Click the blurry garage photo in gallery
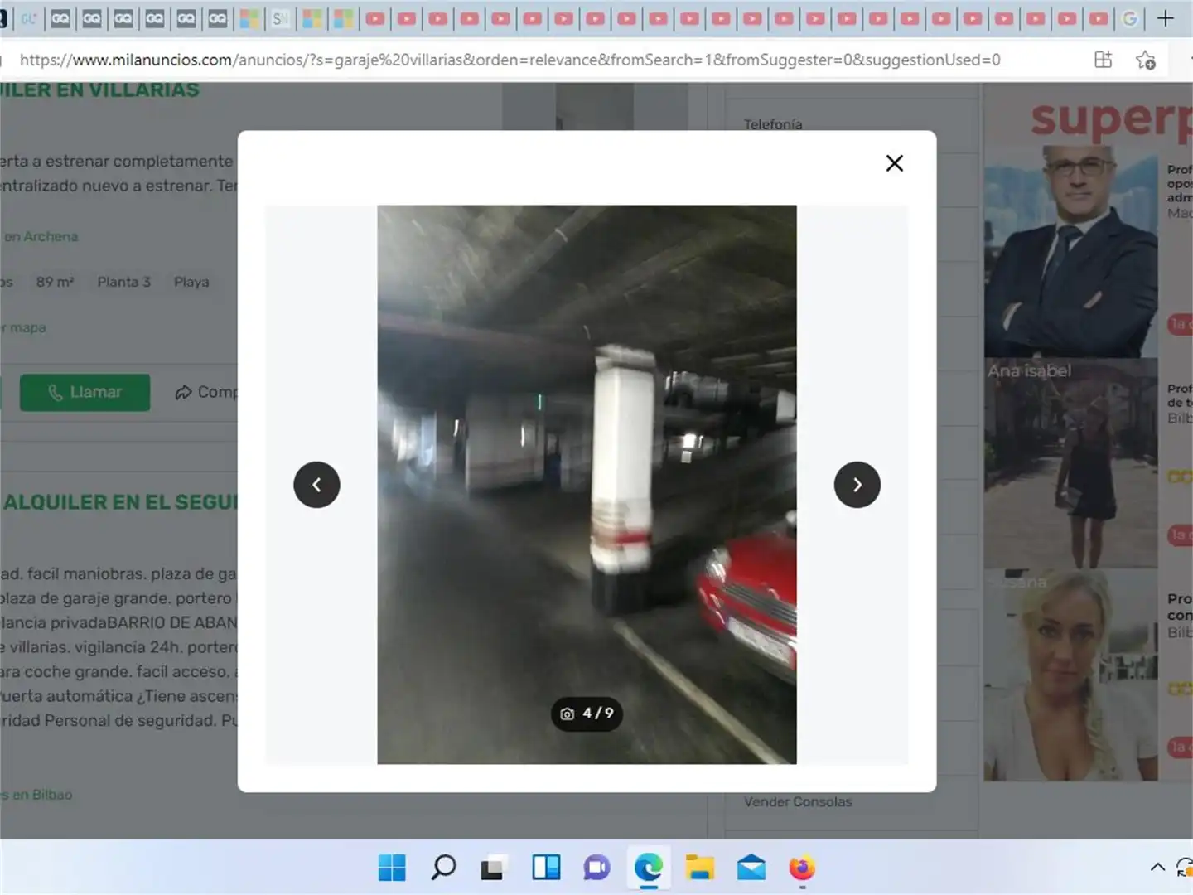 587,485
